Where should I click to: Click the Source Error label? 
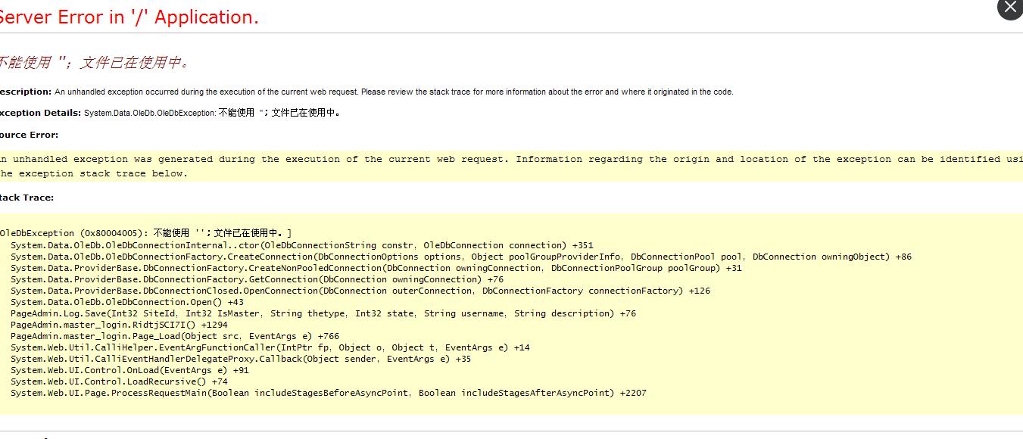click(x=29, y=135)
